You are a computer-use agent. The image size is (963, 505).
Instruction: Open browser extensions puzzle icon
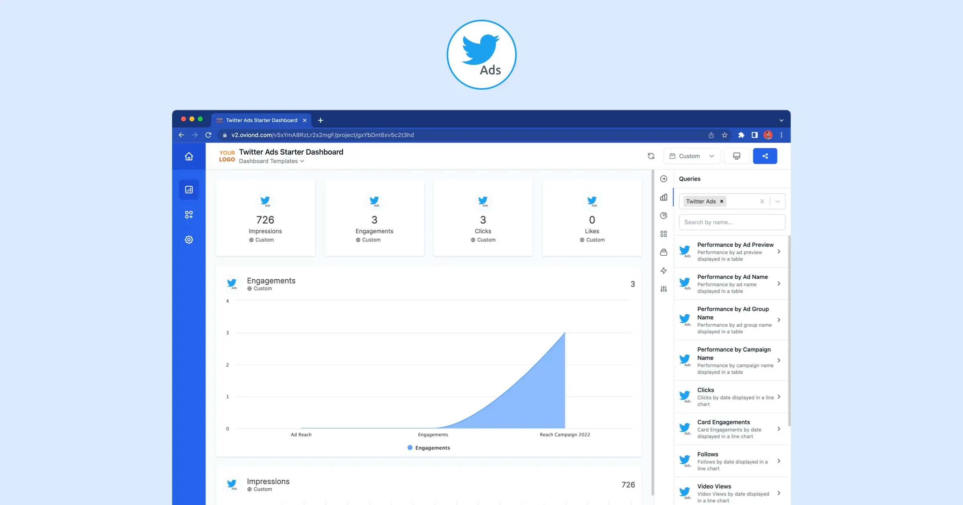(741, 135)
